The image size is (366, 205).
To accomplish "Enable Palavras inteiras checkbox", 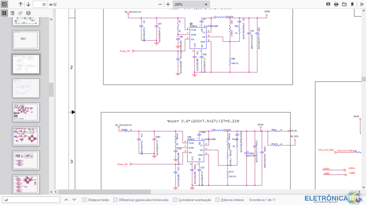I will coord(217,200).
